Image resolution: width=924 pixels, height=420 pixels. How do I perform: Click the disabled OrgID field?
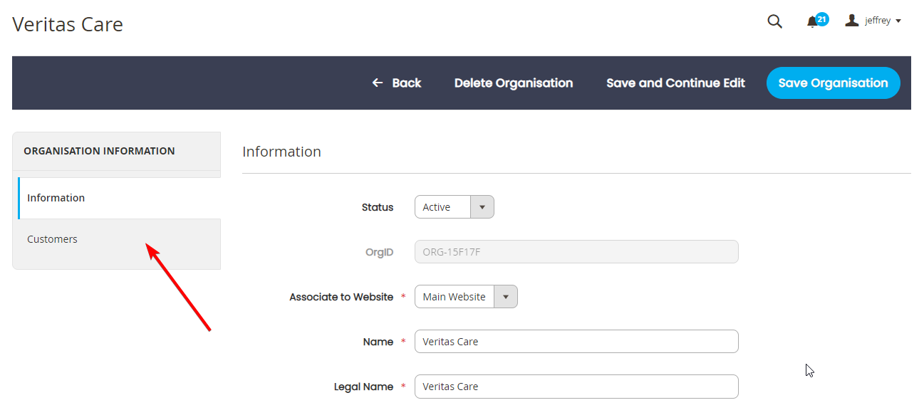(x=576, y=252)
